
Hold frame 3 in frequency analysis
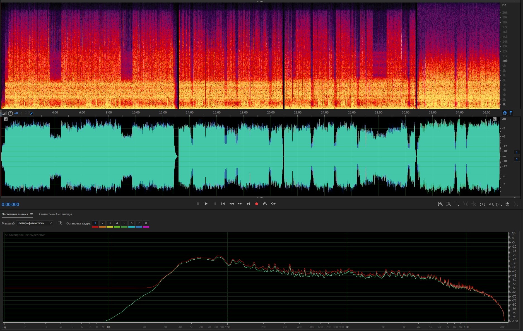click(110, 223)
